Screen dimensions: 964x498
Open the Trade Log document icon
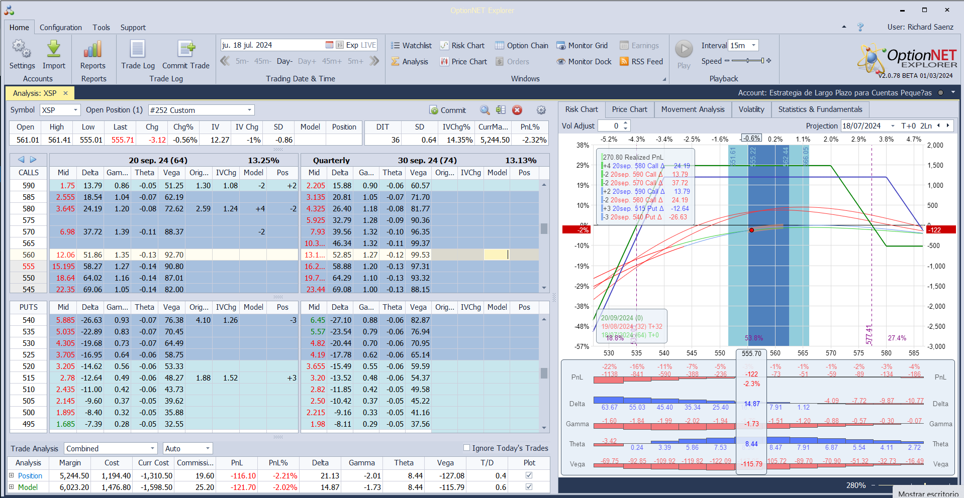pos(138,49)
